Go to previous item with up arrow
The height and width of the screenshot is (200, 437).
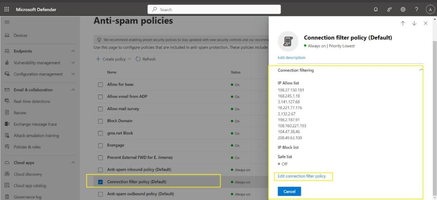tap(403, 23)
